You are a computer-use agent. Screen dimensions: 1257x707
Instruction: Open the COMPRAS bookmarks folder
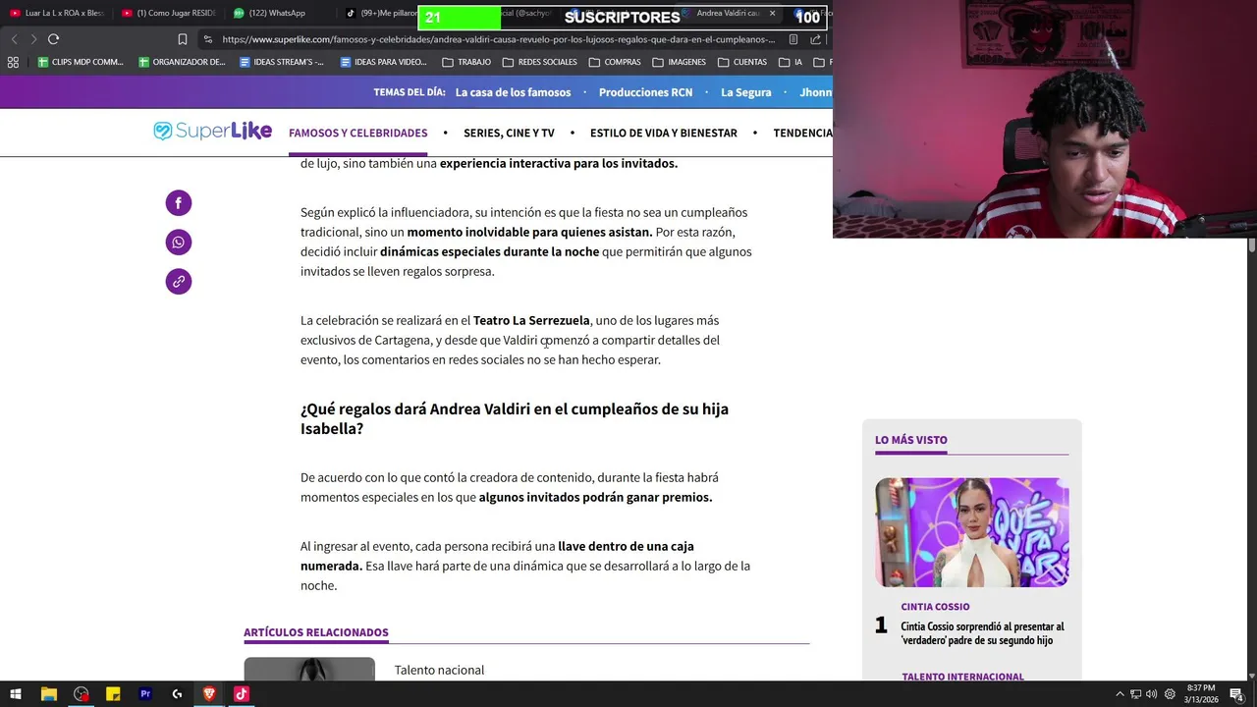pos(615,62)
